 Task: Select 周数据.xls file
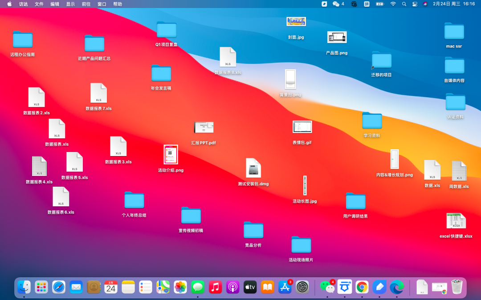coord(459,175)
